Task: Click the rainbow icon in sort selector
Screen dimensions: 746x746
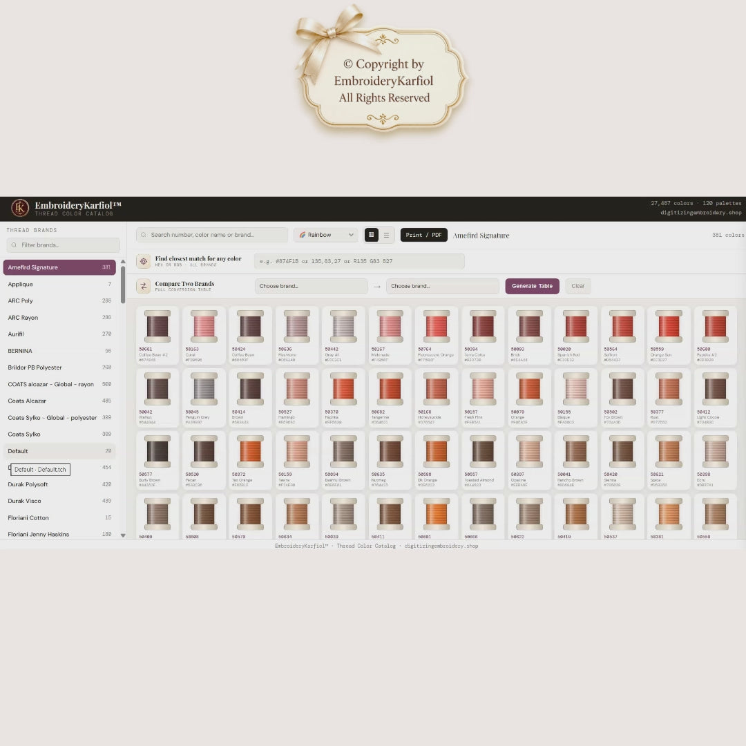Action: 302,235
